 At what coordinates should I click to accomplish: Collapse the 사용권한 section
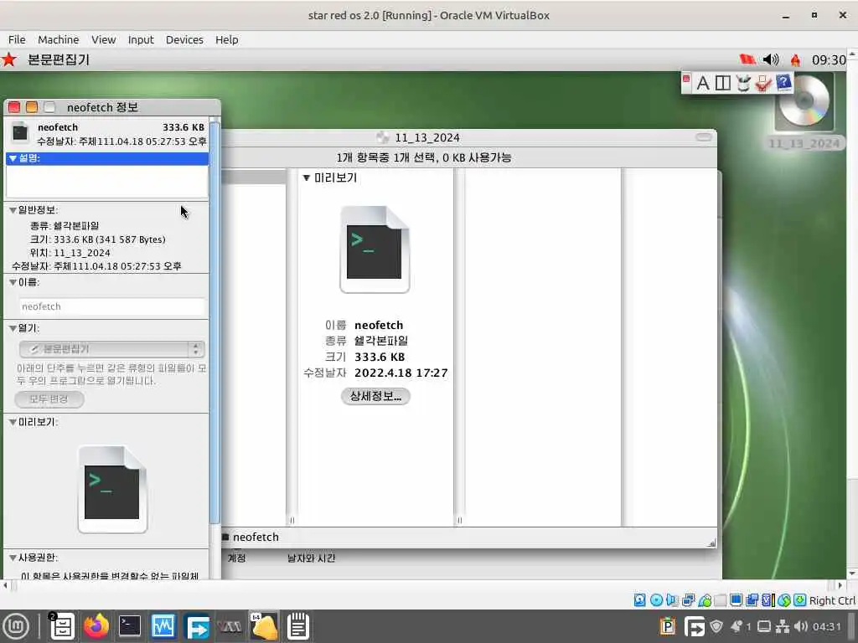coord(13,558)
